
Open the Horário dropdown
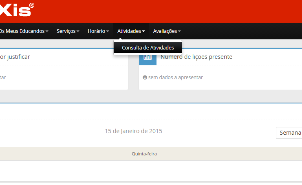(98, 31)
